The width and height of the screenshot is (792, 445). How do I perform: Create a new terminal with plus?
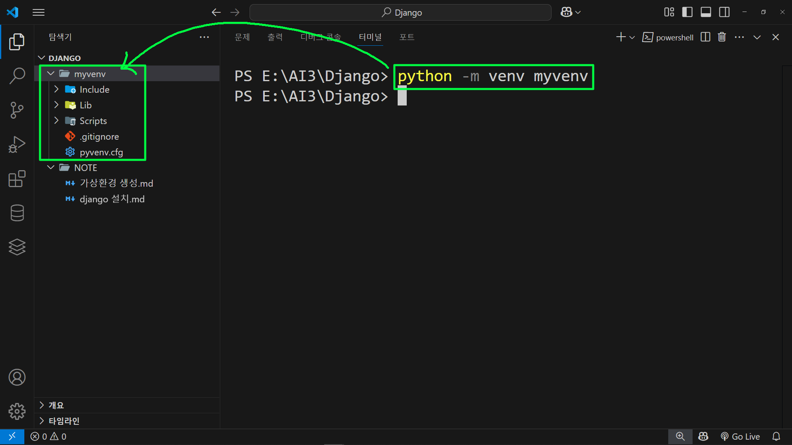(621, 37)
